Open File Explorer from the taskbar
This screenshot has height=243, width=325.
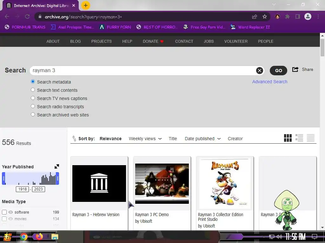tap(55, 237)
